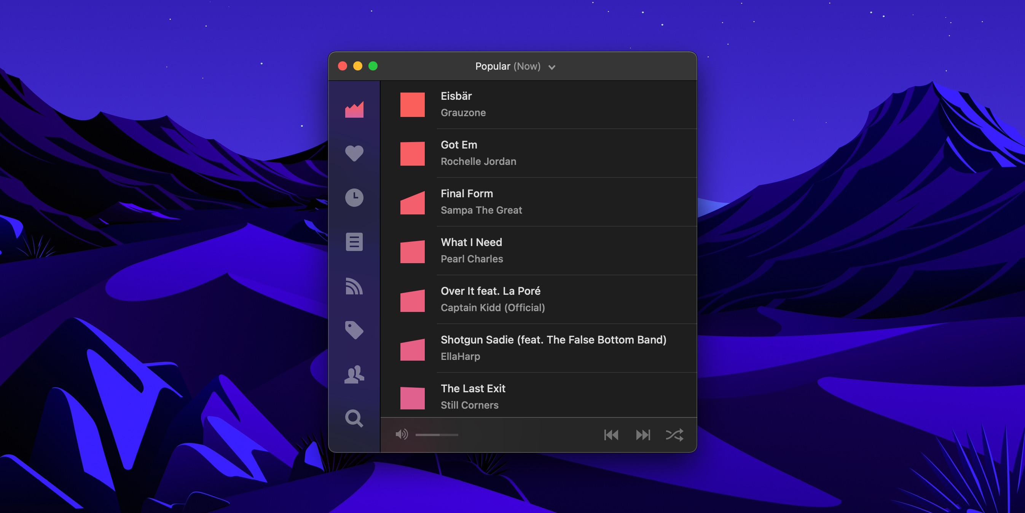Viewport: 1025px width, 513px height.
Task: Toggle shuffle playback mode
Action: coord(674,435)
